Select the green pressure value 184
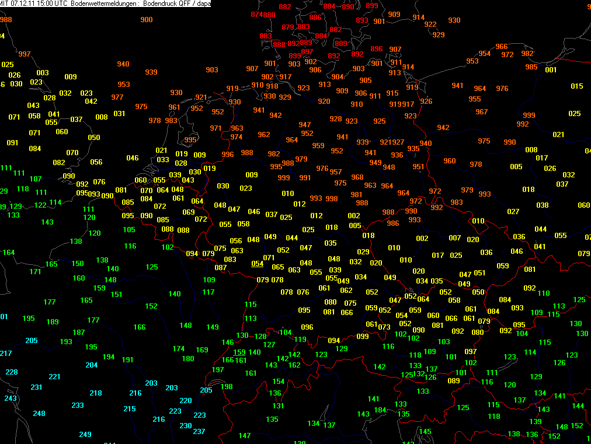 coord(380,410)
